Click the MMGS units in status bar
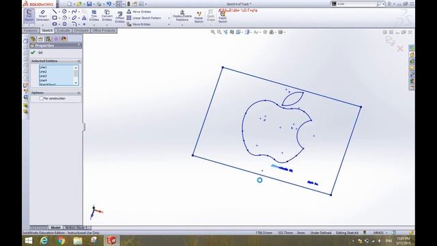This screenshot has height=246, width=437. point(378,232)
